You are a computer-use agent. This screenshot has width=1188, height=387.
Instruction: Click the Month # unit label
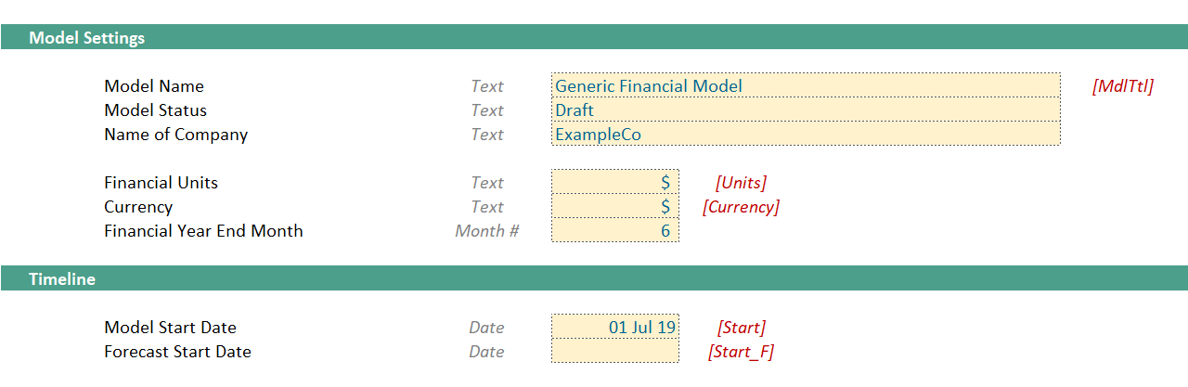pos(487,231)
